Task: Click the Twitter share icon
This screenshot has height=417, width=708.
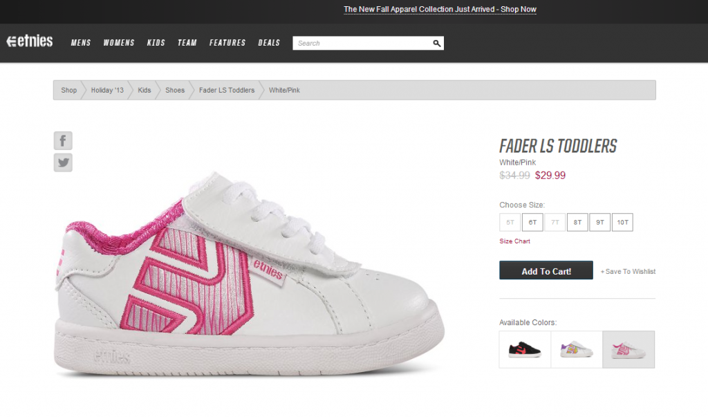Action: pos(63,163)
